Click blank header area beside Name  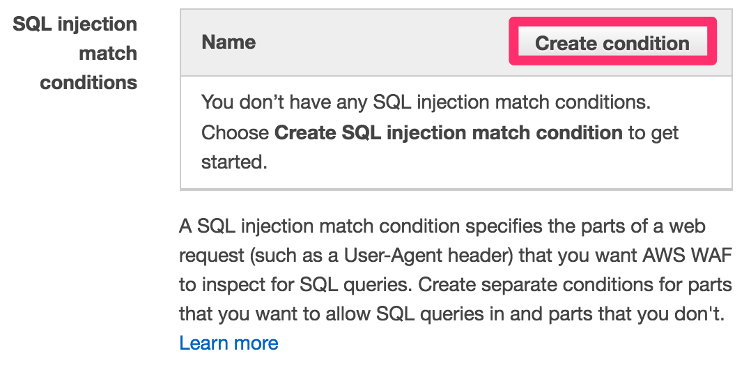[383, 42]
